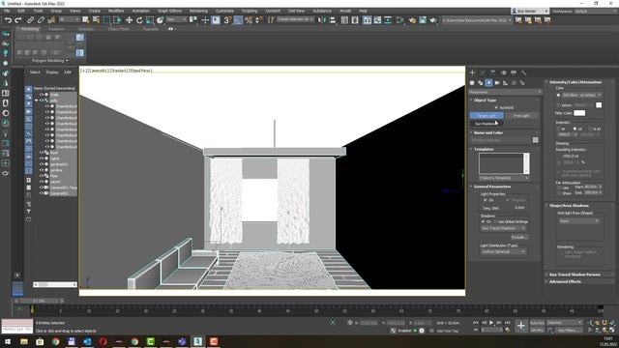Expand the Advanced Effects rollout
This screenshot has height=348, width=619.
pyautogui.click(x=565, y=281)
